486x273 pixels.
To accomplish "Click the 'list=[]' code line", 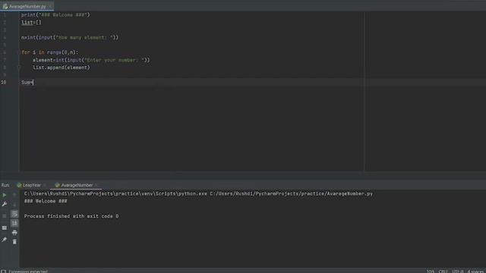I will [31, 22].
